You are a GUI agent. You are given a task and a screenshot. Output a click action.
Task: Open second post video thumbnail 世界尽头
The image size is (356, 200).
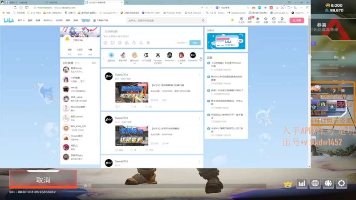tap(132, 136)
